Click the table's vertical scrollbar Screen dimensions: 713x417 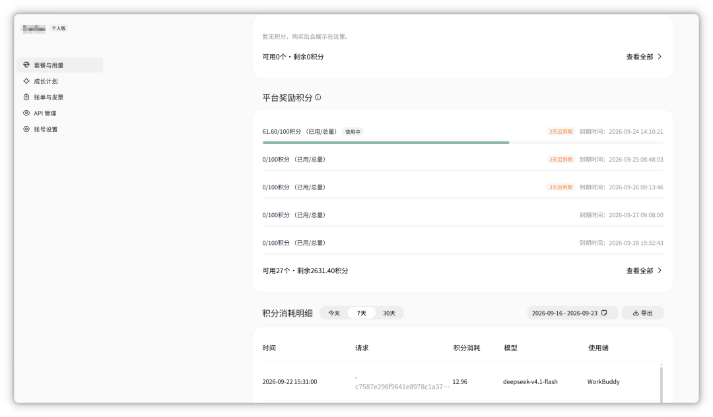click(661, 384)
